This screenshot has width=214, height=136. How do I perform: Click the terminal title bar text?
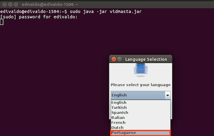coord(50,4)
